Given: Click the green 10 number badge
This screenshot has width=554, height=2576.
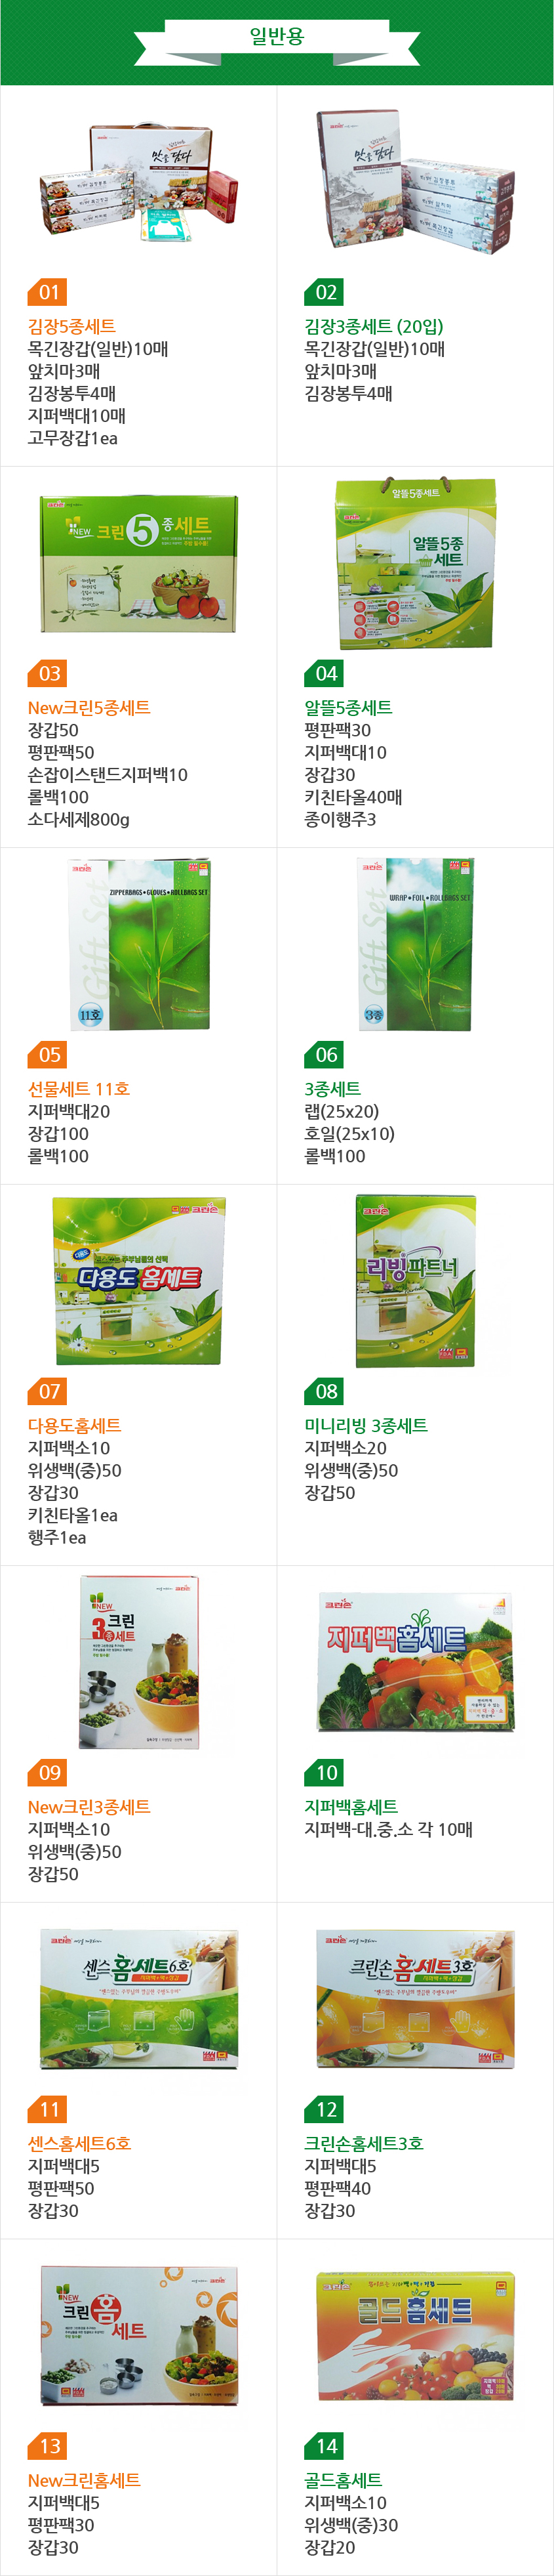Looking at the screenshot, I should tap(323, 1772).
